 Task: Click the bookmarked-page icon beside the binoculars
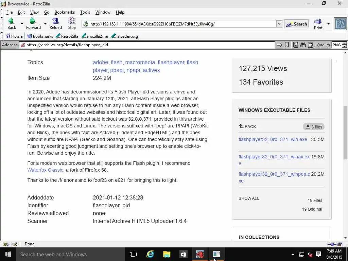tap(296, 45)
